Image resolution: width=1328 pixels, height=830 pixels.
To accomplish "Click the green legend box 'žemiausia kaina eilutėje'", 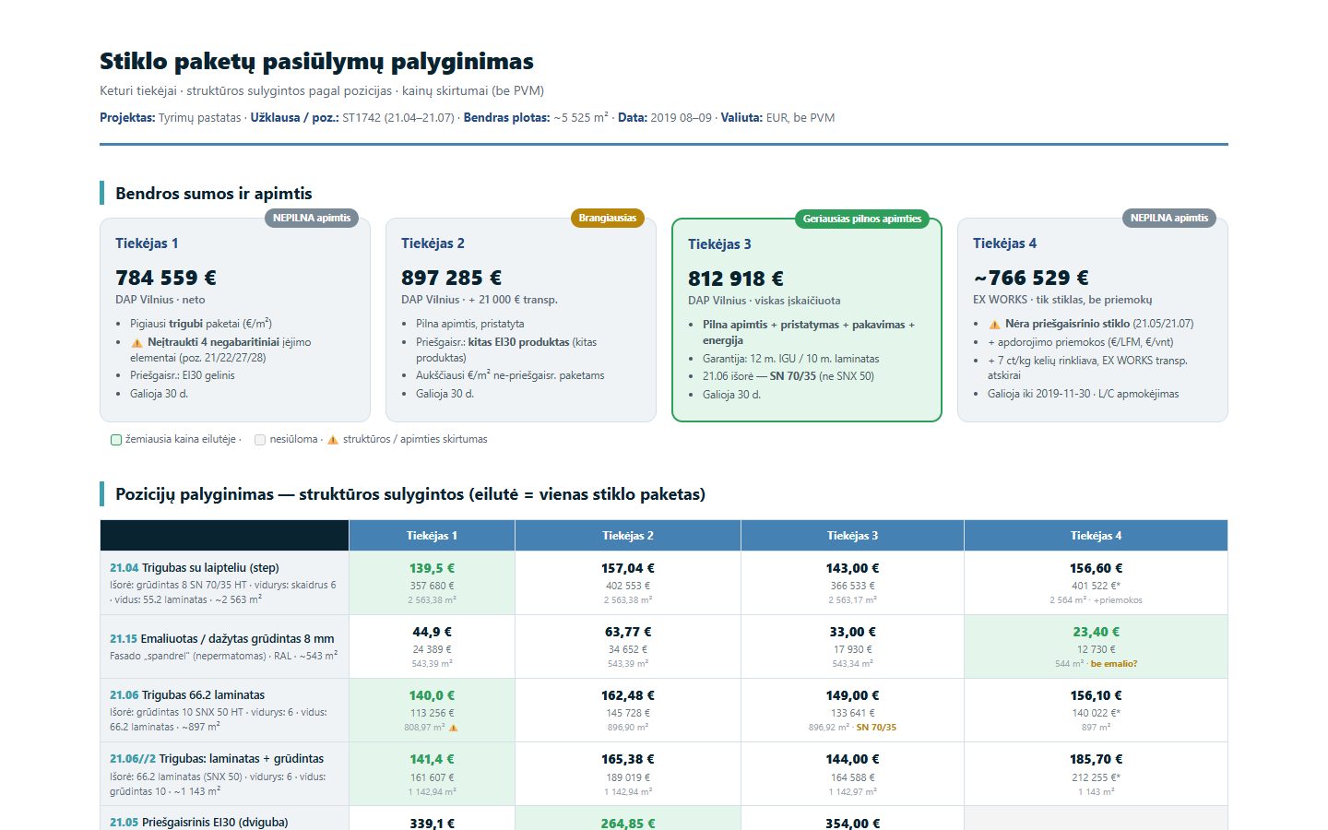I will [116, 440].
